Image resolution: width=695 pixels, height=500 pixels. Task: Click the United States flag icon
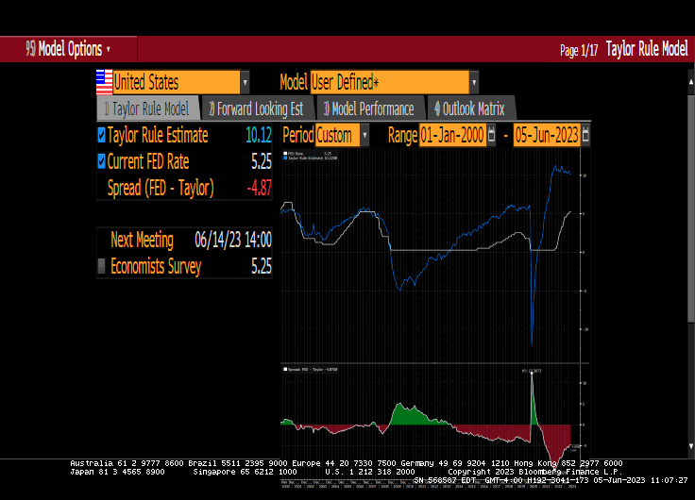pyautogui.click(x=104, y=82)
